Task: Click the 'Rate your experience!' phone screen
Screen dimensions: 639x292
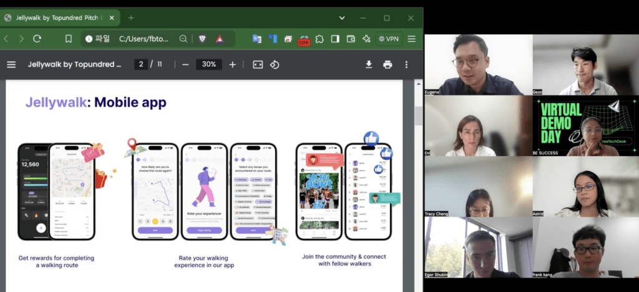Action: tap(204, 192)
